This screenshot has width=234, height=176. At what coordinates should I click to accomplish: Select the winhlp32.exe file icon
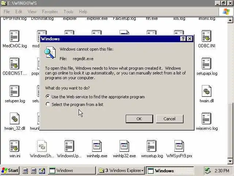124,146
